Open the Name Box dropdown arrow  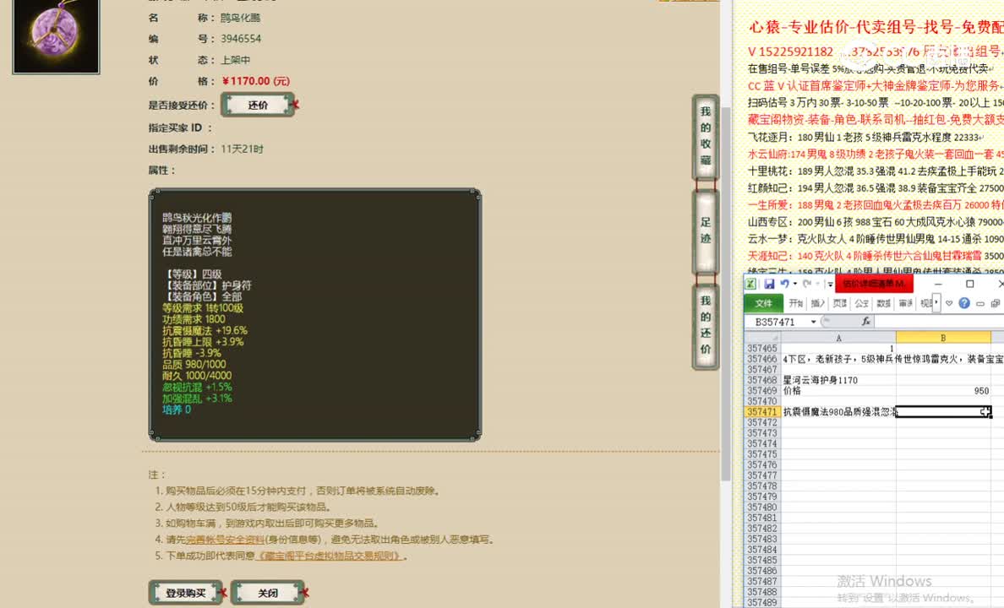(x=814, y=320)
